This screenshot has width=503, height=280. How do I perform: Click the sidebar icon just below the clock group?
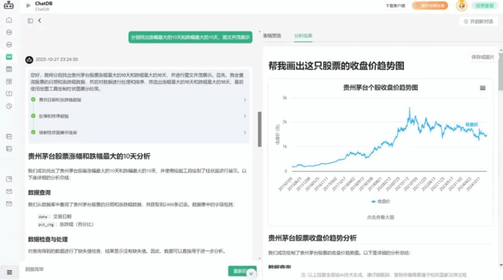tap(9, 136)
